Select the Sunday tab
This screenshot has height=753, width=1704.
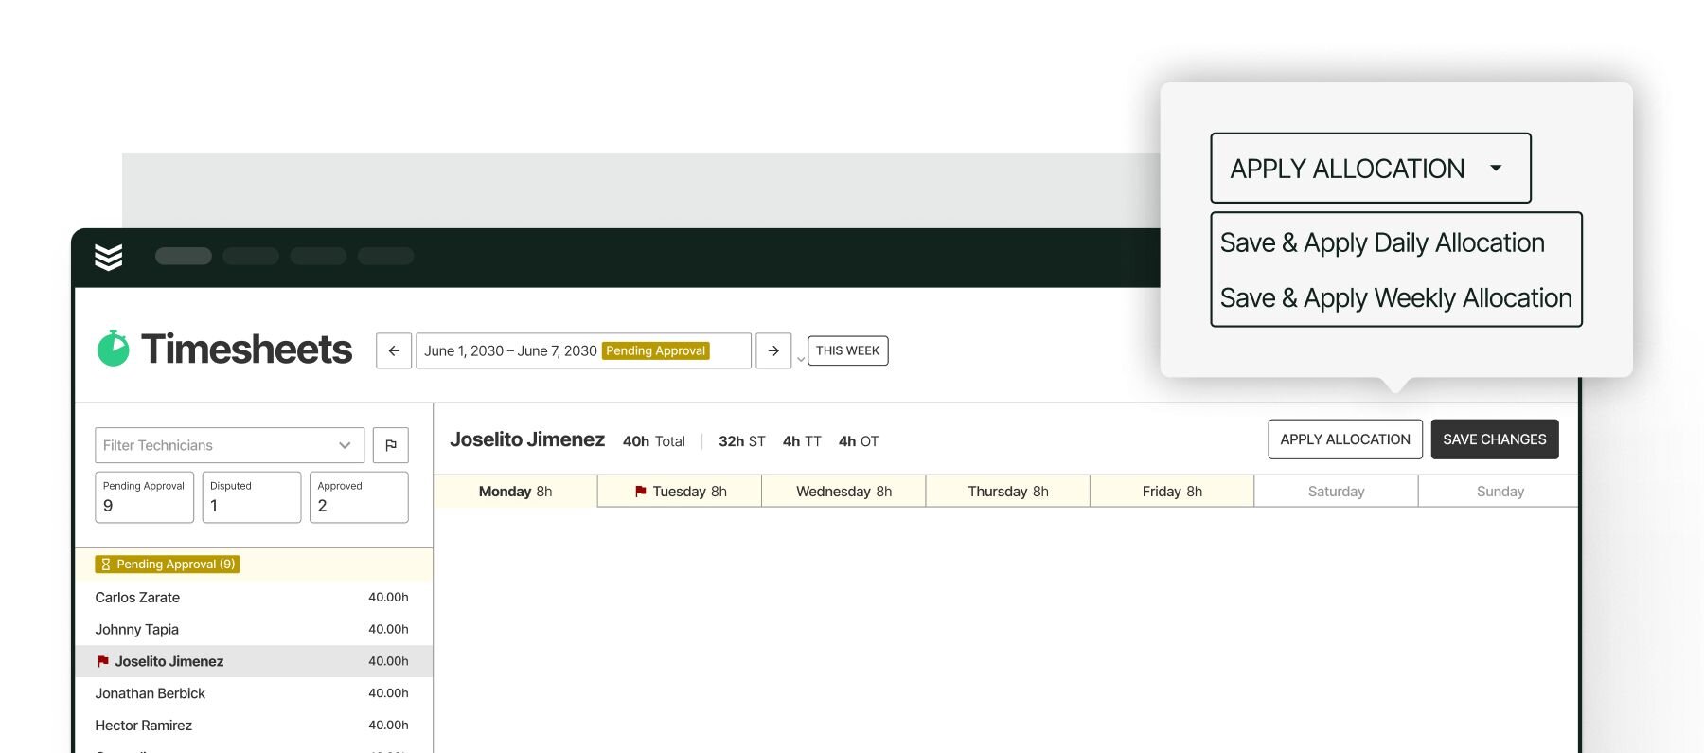coord(1500,492)
